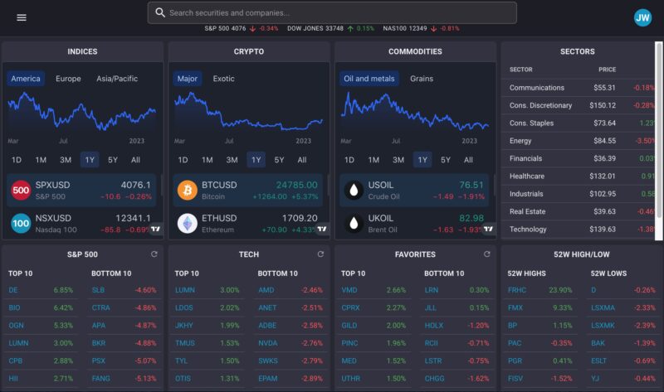The image size is (664, 392).
Task: Click the Commodities price chart
Action: coord(415,112)
